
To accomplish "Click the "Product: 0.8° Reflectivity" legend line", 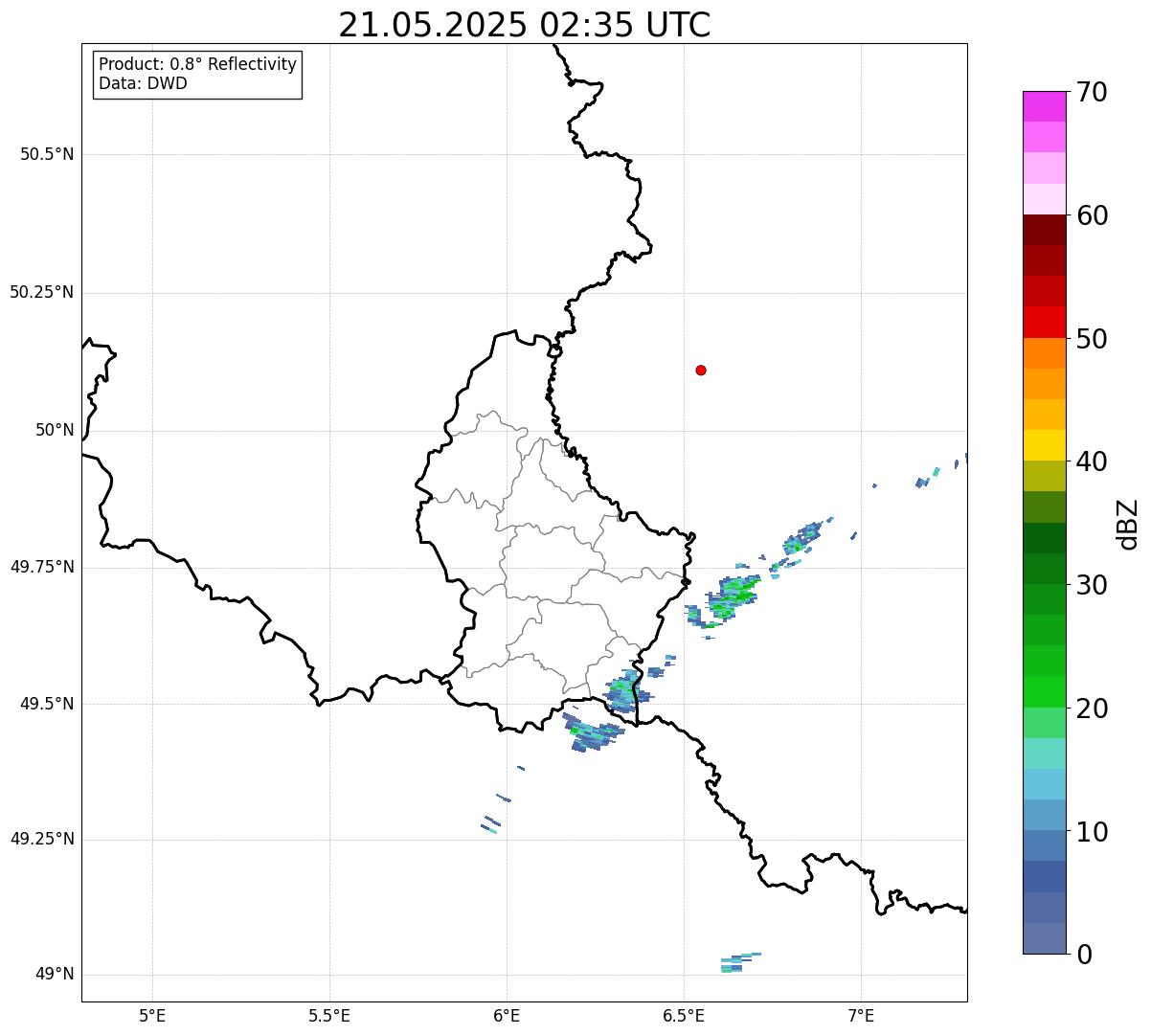I will click(x=198, y=64).
